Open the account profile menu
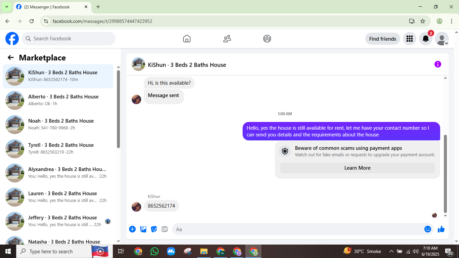Image resolution: width=459 pixels, height=258 pixels. pyautogui.click(x=442, y=39)
